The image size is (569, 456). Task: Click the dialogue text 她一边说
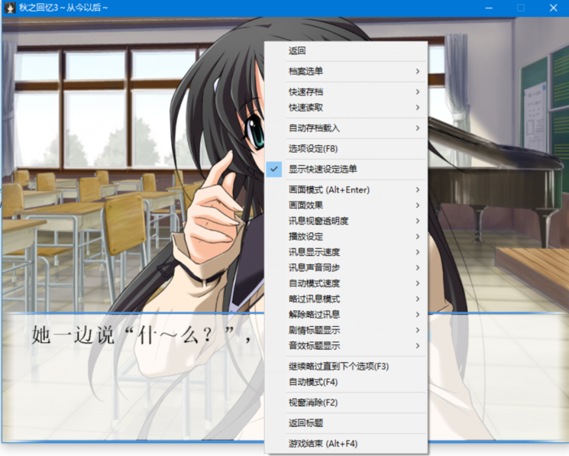[73, 335]
